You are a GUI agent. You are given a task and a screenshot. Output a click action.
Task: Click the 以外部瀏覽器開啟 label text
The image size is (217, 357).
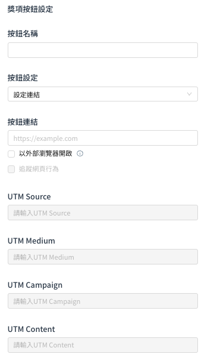(46, 153)
